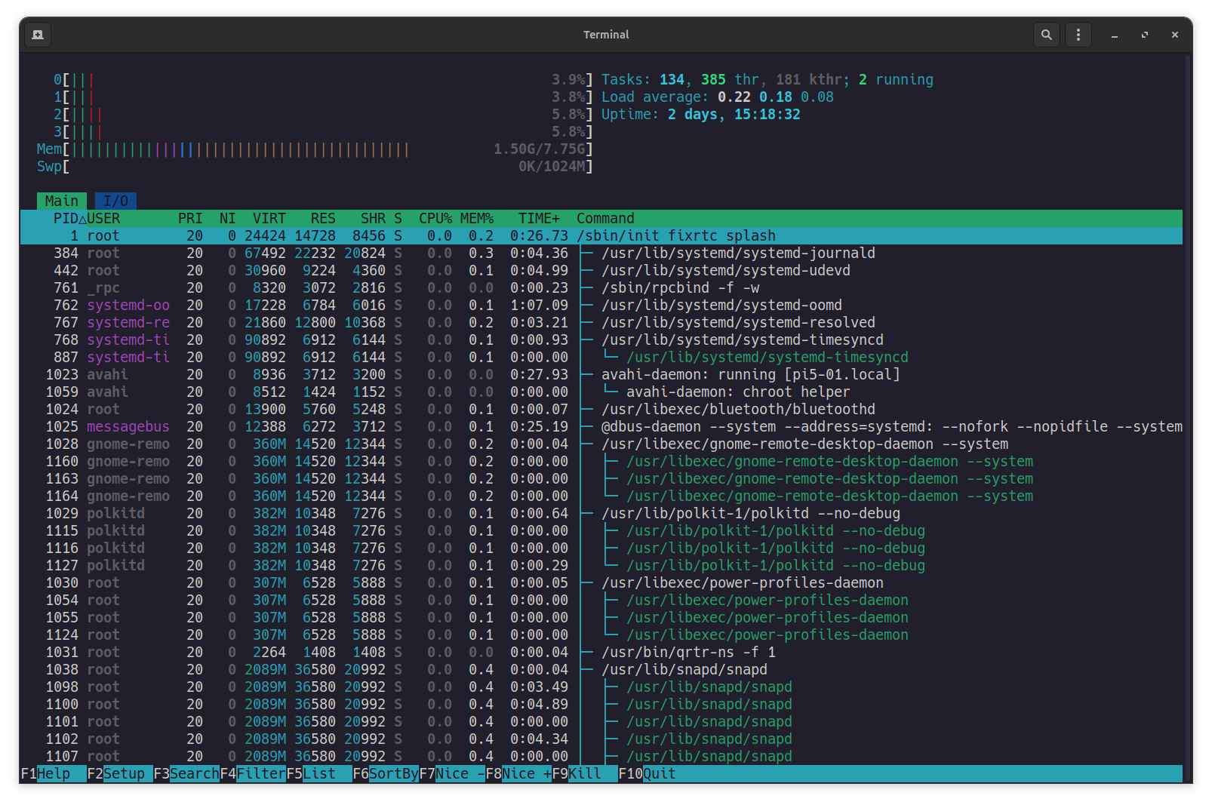The width and height of the screenshot is (1212, 805).
Task: Select the /usr/bin/qrtr-ns -f 1 process
Action: (601, 652)
